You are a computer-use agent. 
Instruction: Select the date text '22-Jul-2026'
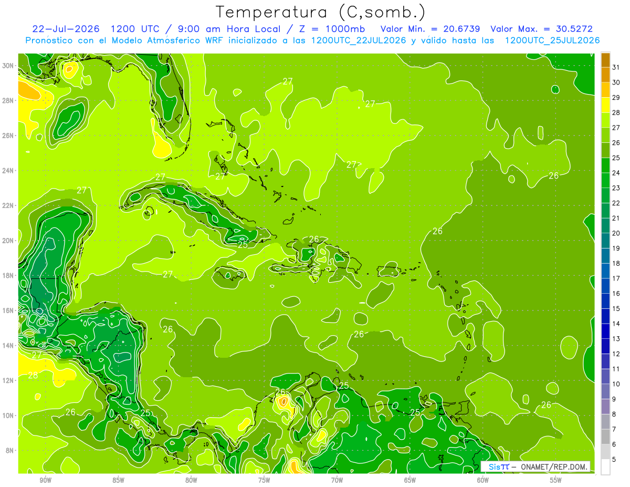(66, 28)
